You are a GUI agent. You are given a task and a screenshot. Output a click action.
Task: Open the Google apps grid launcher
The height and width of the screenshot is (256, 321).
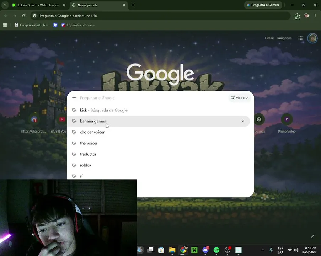coord(300,38)
